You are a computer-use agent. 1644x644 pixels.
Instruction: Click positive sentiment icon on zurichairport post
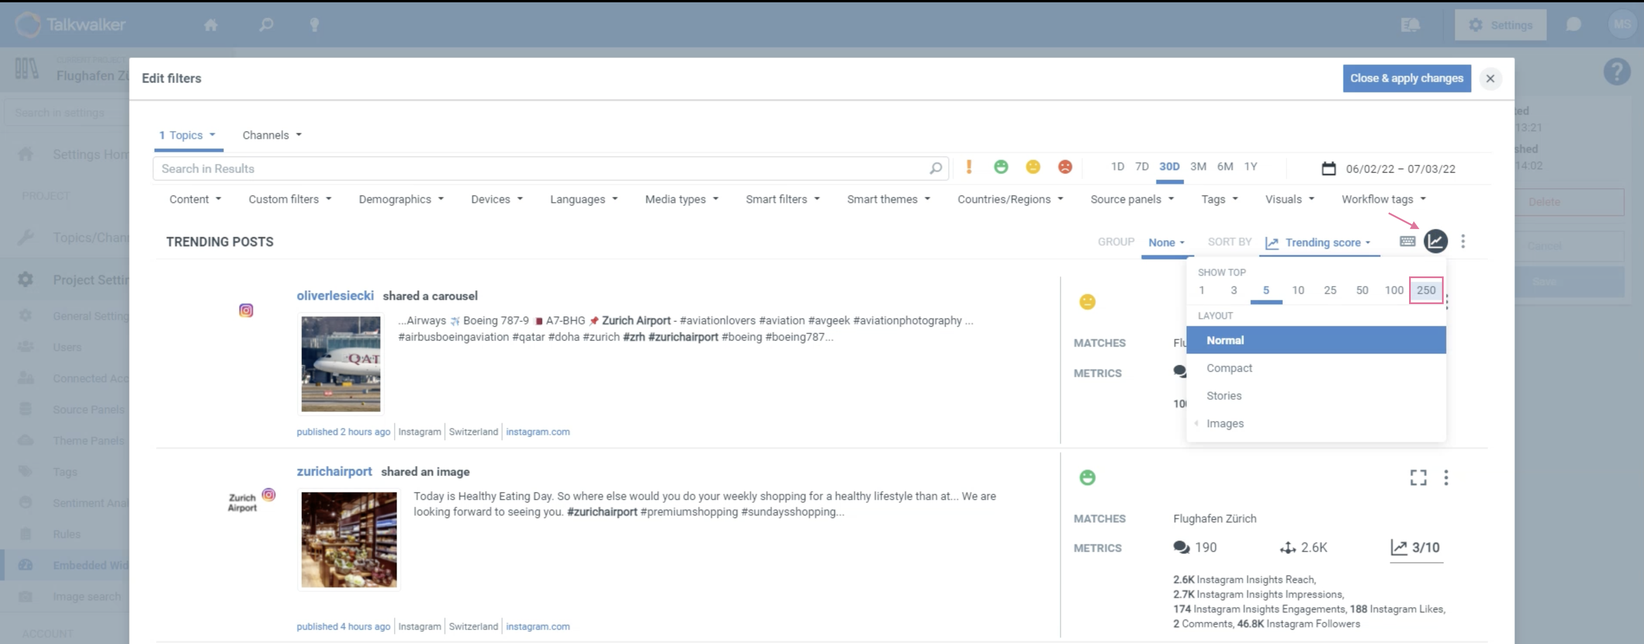(1087, 477)
